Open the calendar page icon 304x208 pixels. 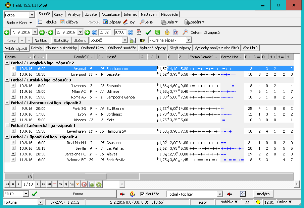139,32
